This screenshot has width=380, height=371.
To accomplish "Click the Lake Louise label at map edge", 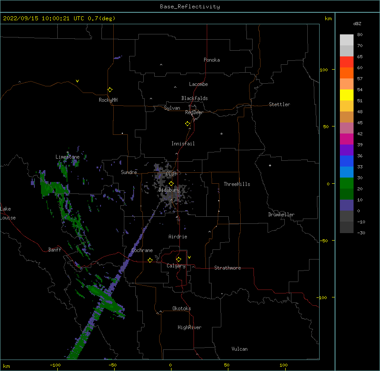I will [8, 213].
